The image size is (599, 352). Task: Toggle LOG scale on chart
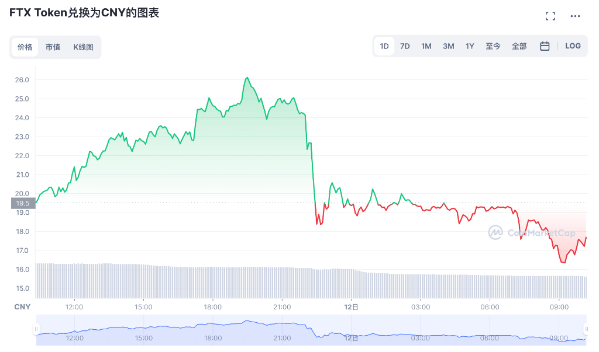click(573, 46)
